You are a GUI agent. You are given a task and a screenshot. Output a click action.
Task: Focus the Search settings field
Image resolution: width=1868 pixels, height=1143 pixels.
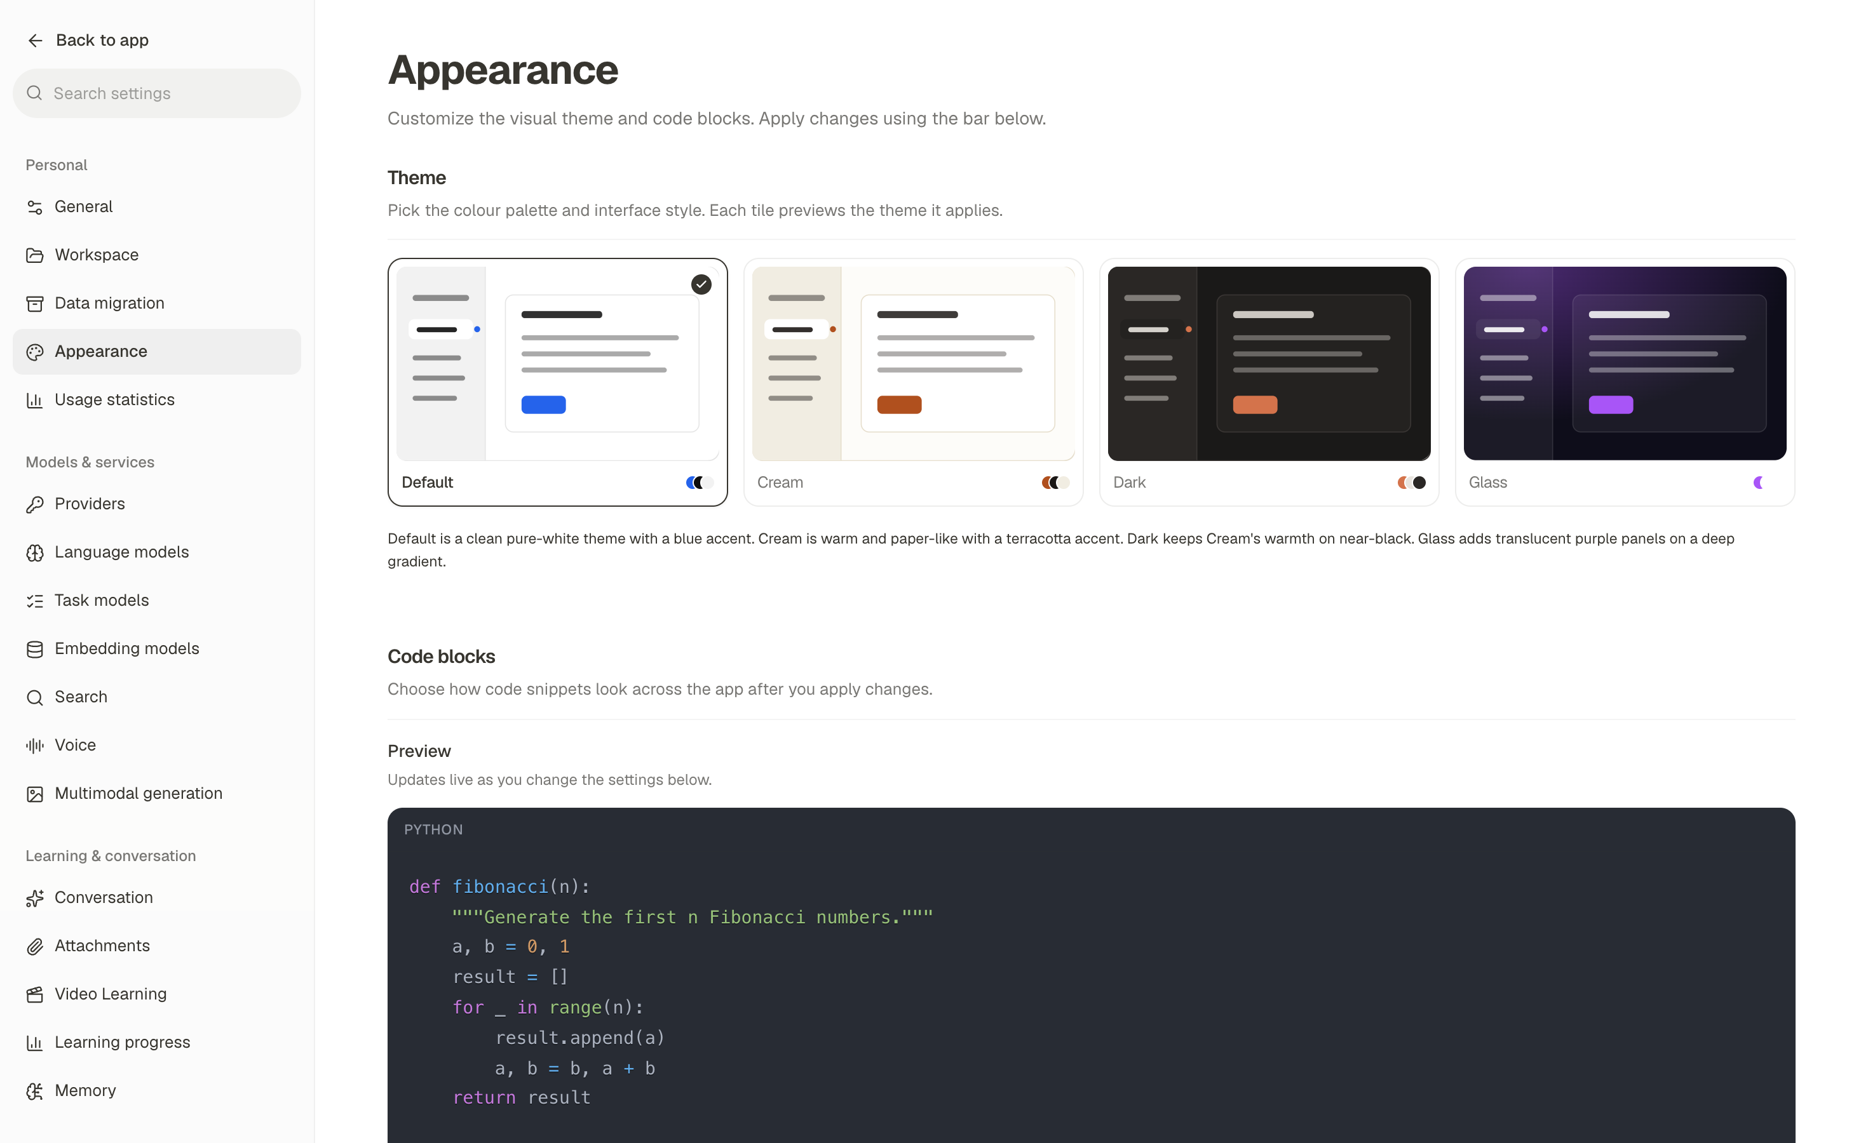[157, 93]
